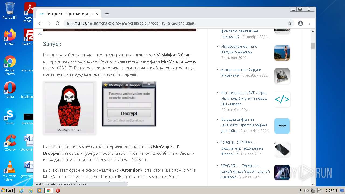Click scrollbar up arrow

tap(313, 31)
